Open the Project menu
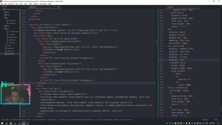222x125 pixels. pyautogui.click(x=36, y=4)
